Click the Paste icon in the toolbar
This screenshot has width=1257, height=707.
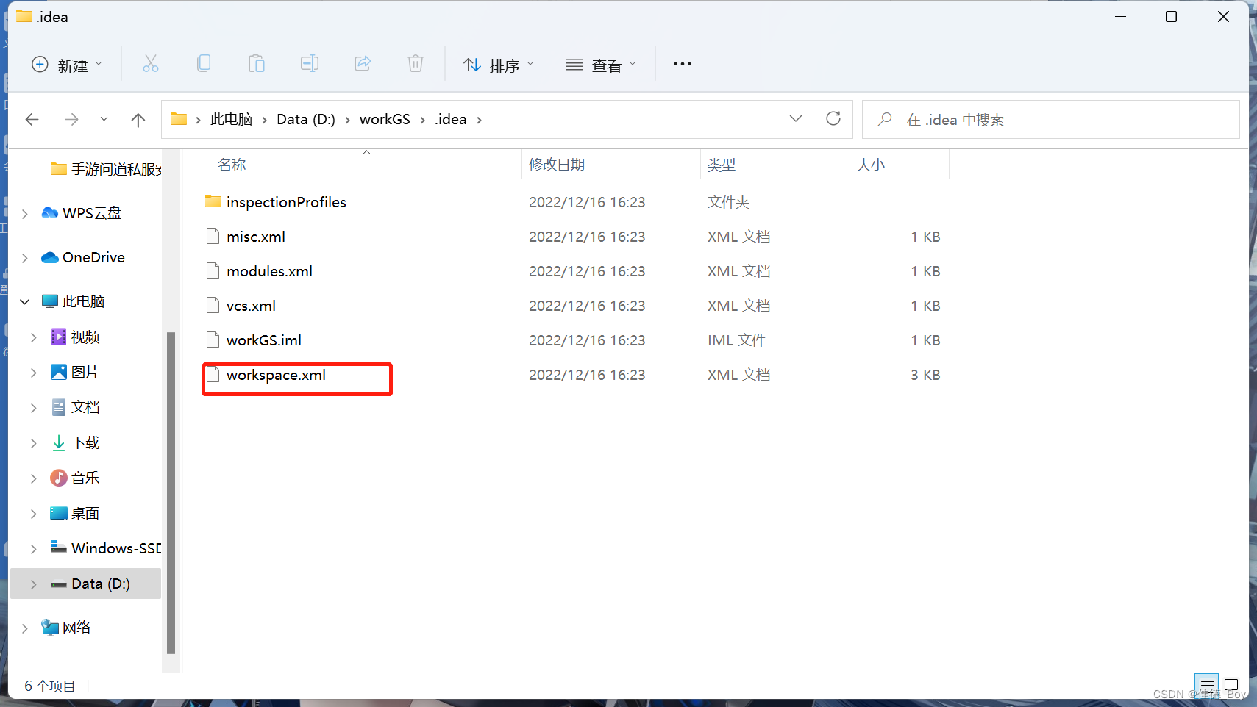256,63
